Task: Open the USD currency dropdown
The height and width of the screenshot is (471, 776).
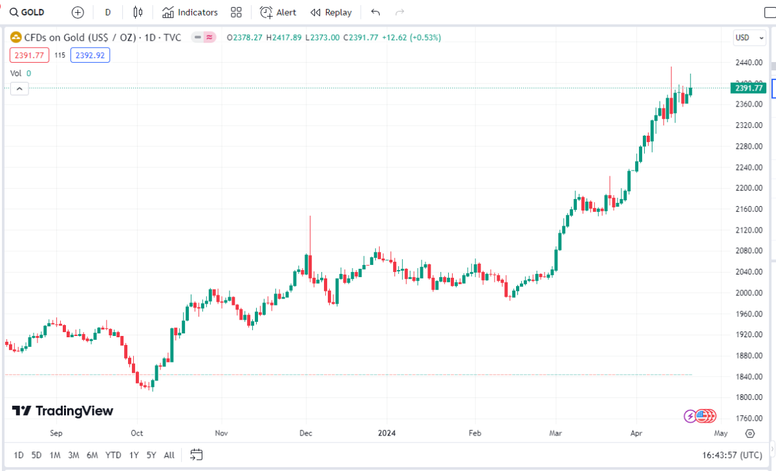Action: (x=746, y=37)
